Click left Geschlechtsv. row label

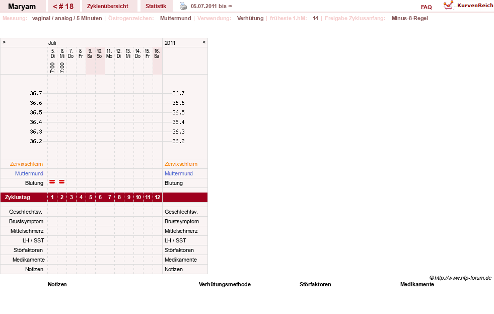[26, 212]
